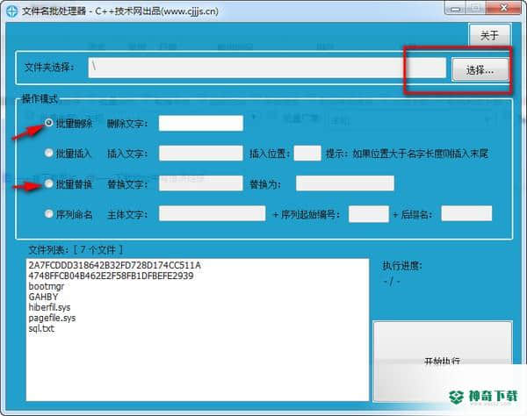This screenshot has width=527, height=416.
Task: Click the 插入位置 input box
Action: [307, 153]
